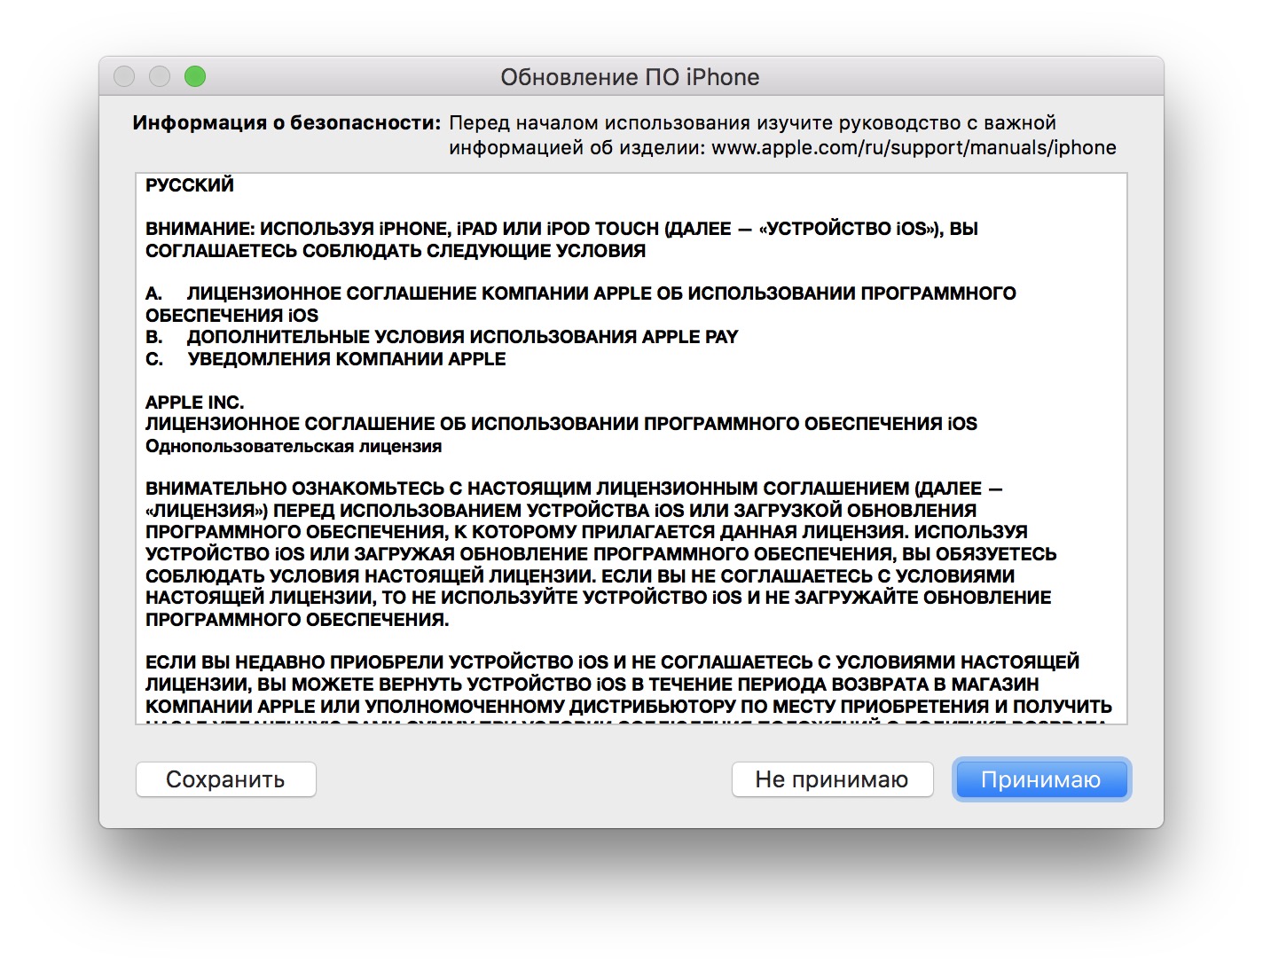Click the www.apple.com/ru/support/manuals/iphone address
Viewport: 1263px width, 970px height.
point(914,147)
